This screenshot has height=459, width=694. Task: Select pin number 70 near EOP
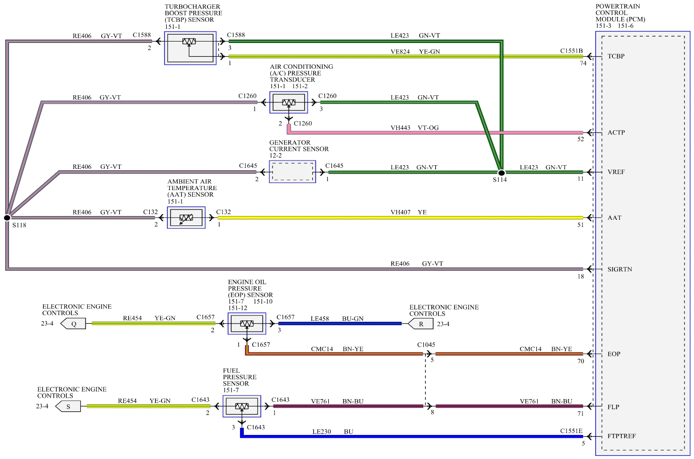point(581,361)
